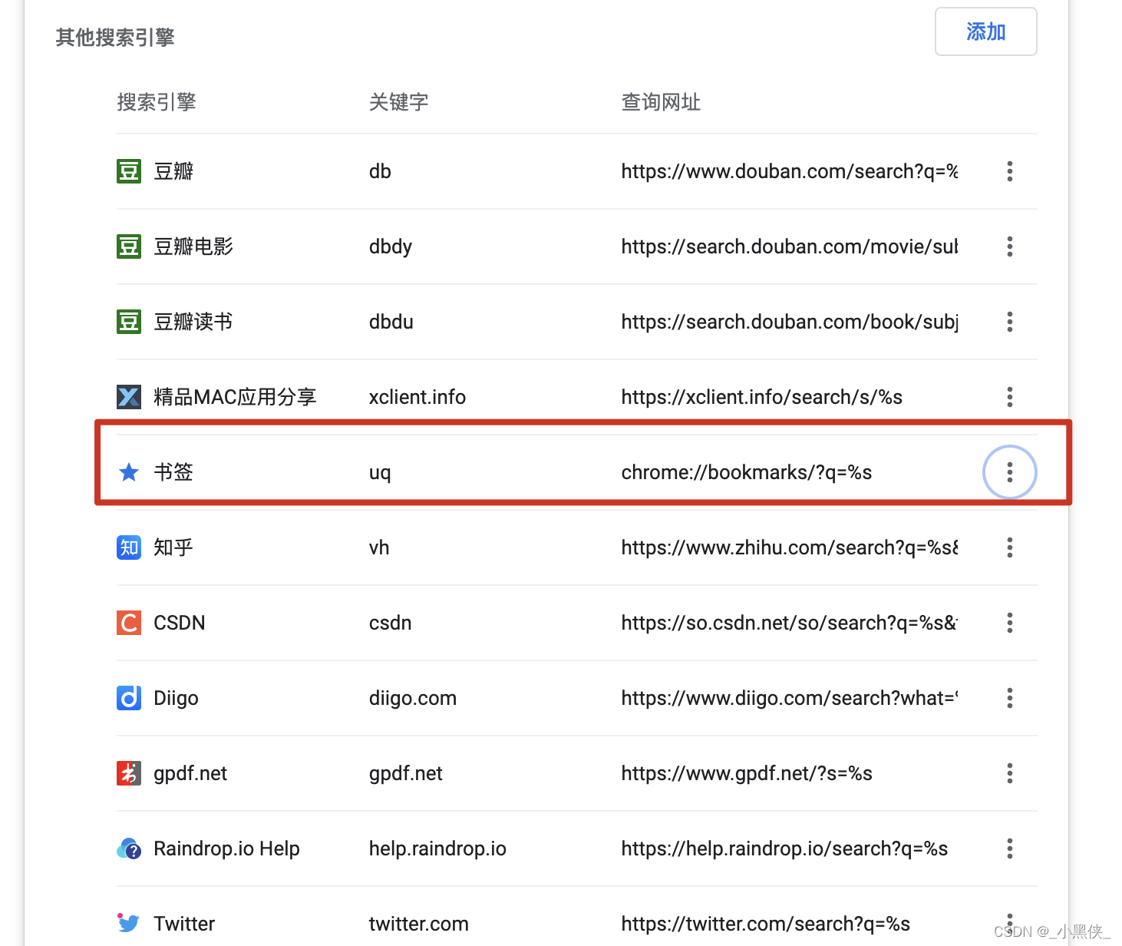The width and height of the screenshot is (1122, 946).
Task: Click the 豆瓣读书 favicon icon
Action: [129, 322]
